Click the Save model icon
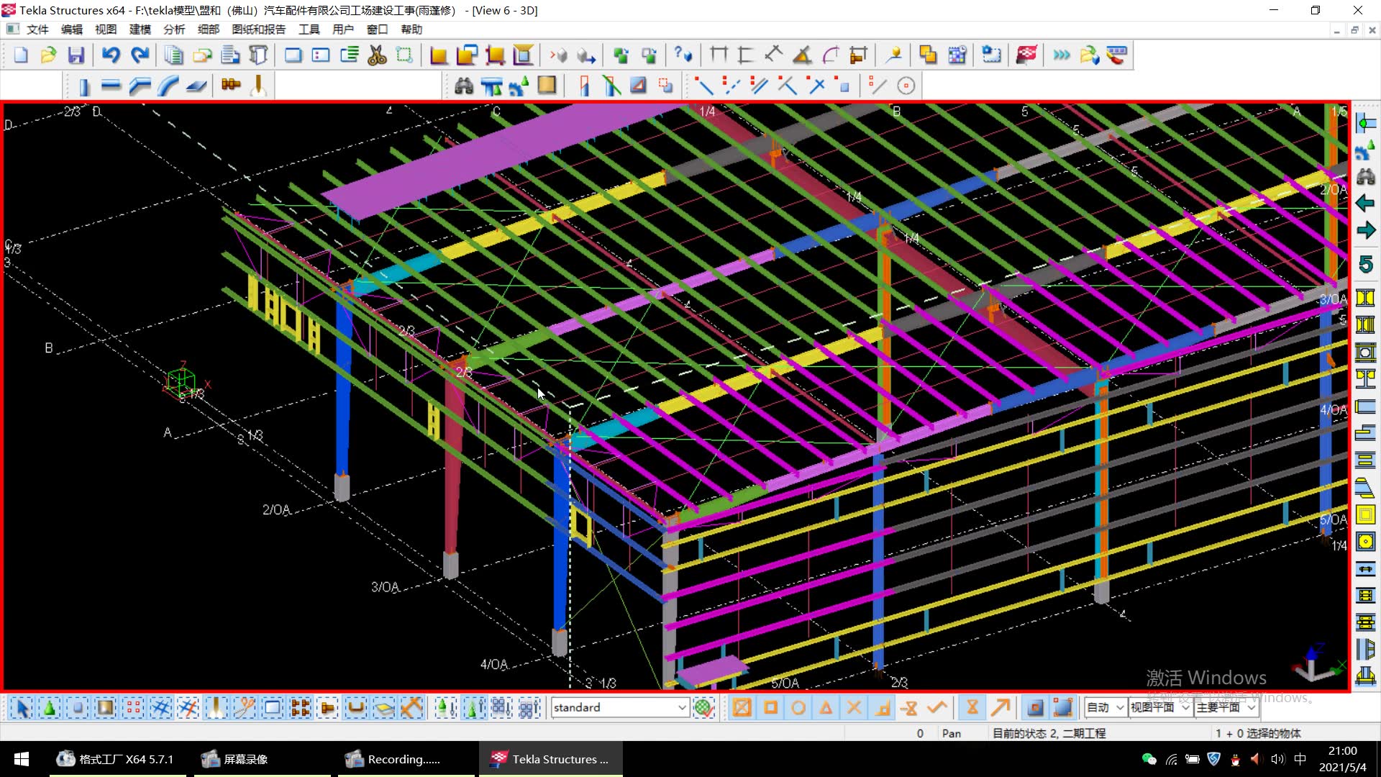1381x777 pixels. pyautogui.click(x=76, y=55)
